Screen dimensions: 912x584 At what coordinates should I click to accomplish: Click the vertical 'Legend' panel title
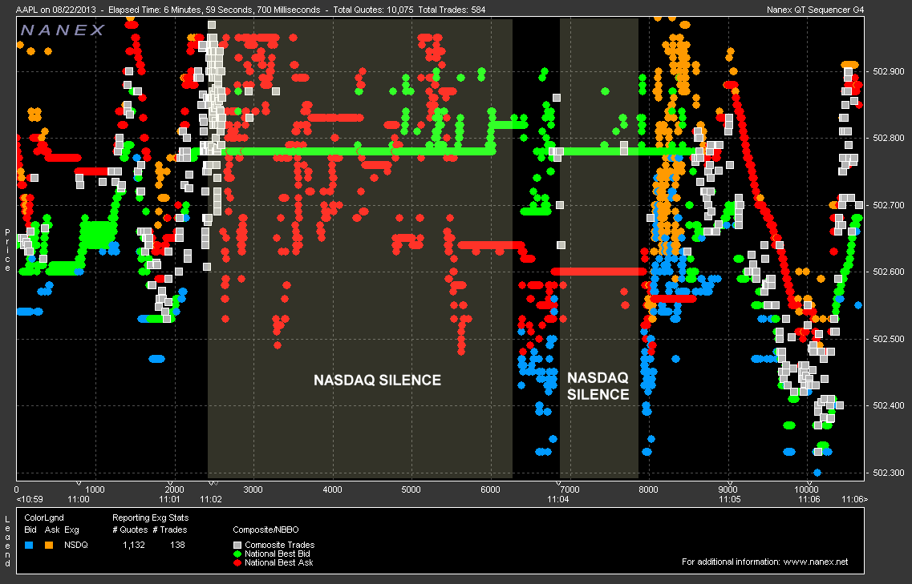coord(7,541)
